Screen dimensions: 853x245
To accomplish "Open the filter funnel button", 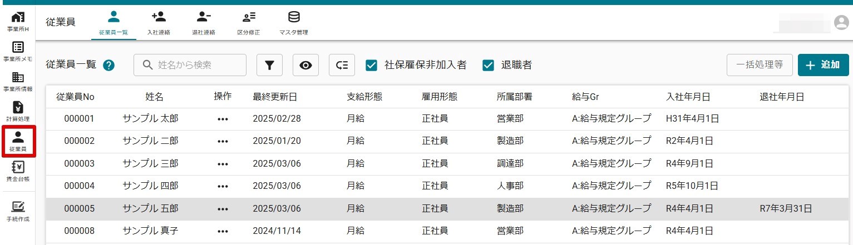I will tap(270, 65).
